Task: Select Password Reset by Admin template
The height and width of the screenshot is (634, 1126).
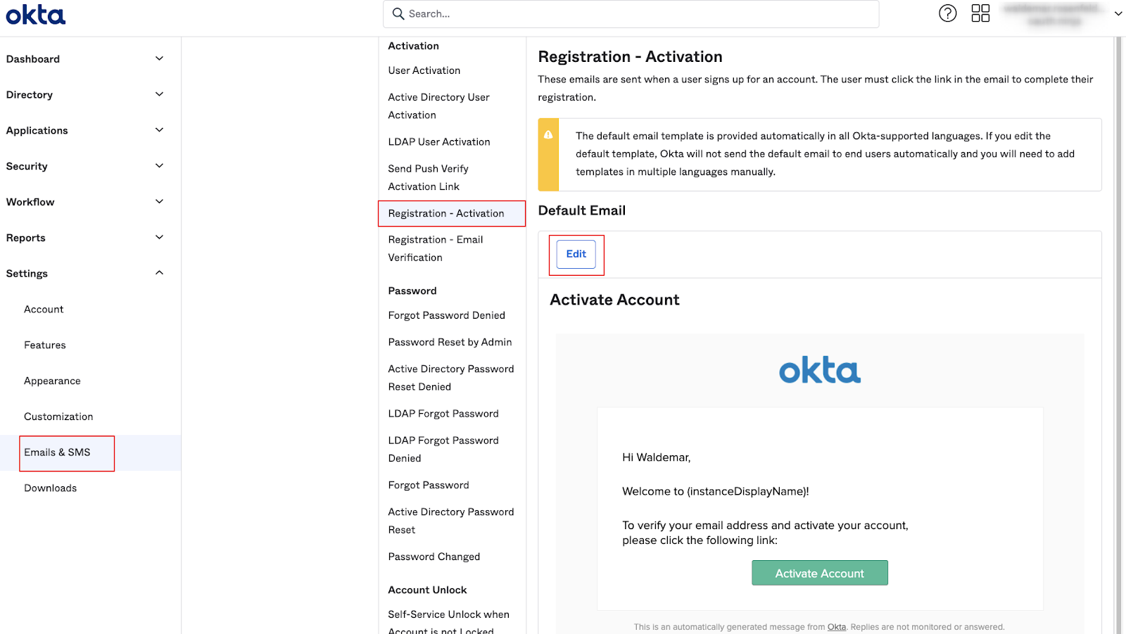Action: pyautogui.click(x=450, y=342)
